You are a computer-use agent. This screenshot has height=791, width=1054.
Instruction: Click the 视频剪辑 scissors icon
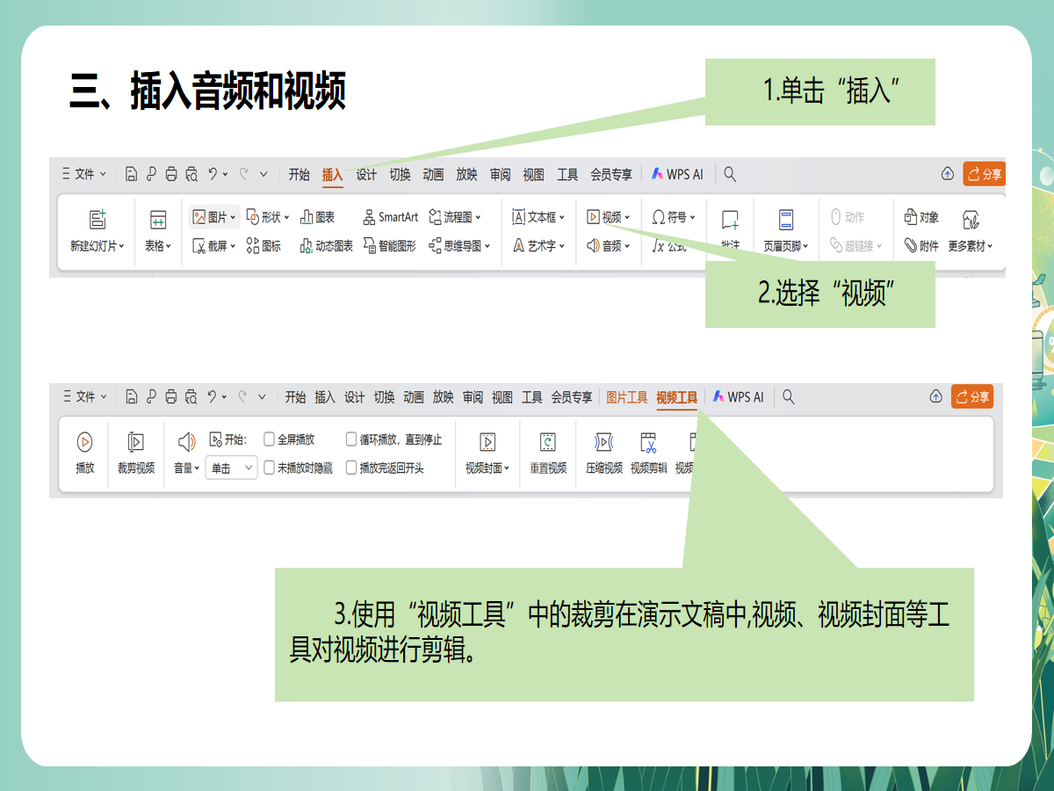[x=648, y=442]
